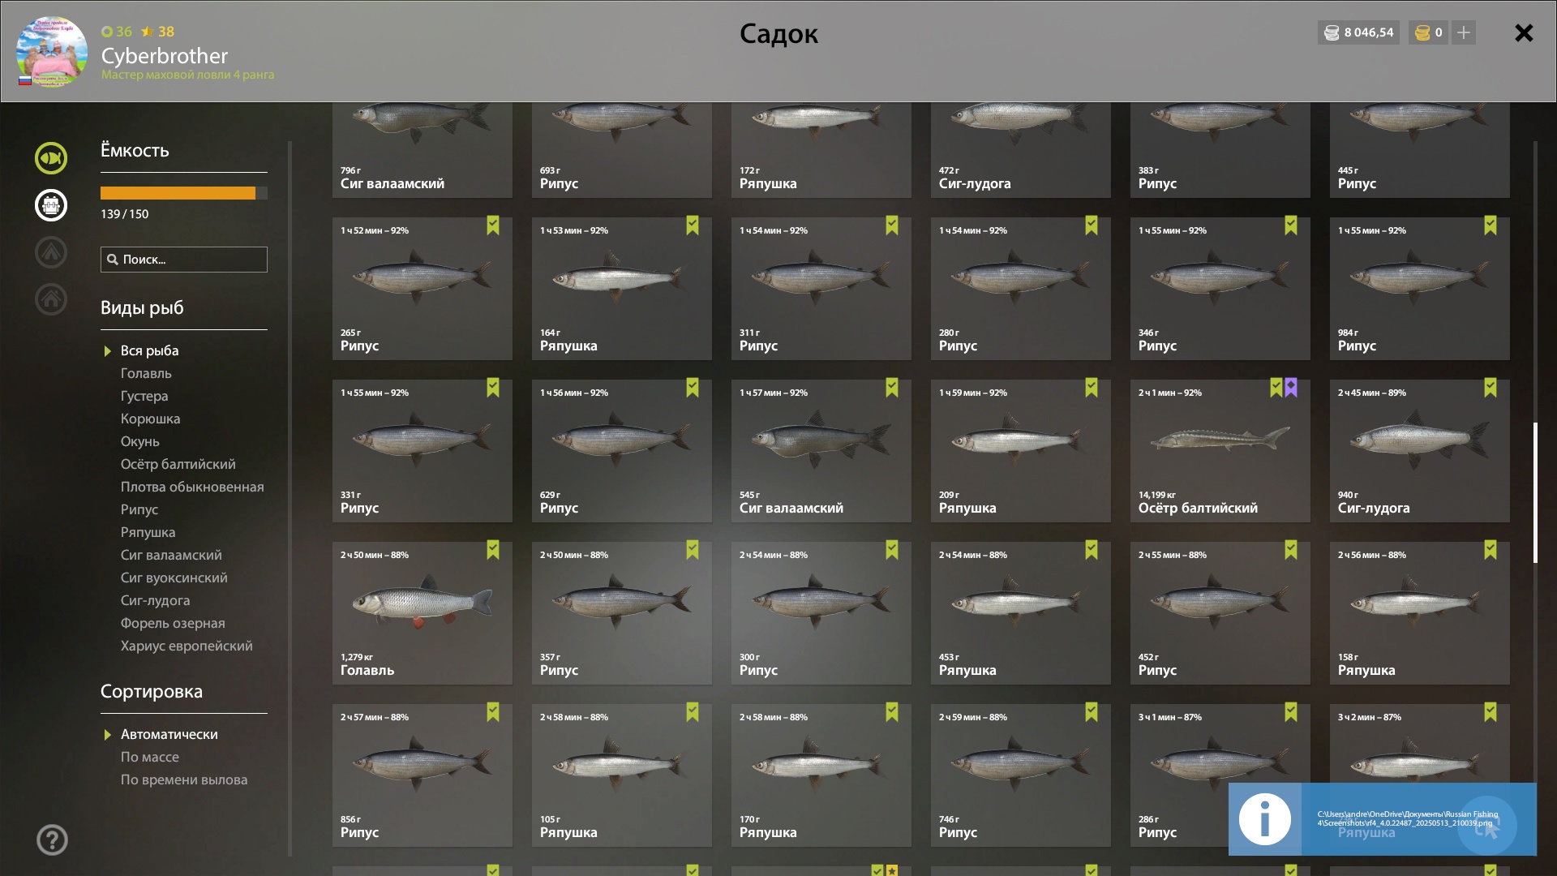Filter by Форель озерная species
This screenshot has height=876, width=1557.
[173, 623]
